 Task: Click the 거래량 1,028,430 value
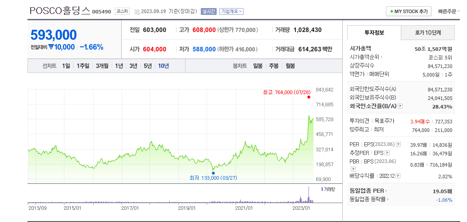pos(308,30)
